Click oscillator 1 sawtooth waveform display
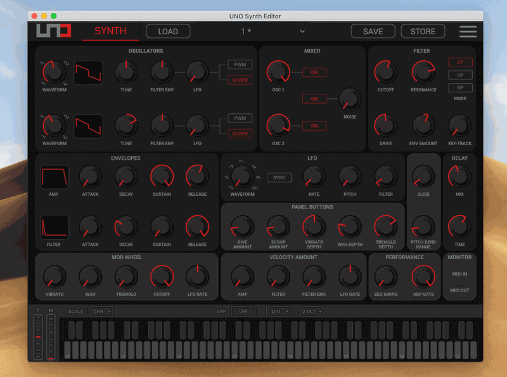 click(88, 72)
